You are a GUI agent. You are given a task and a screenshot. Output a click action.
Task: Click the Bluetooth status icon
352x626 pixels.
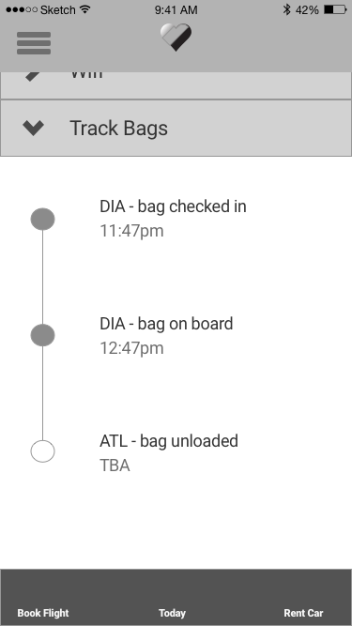click(286, 9)
